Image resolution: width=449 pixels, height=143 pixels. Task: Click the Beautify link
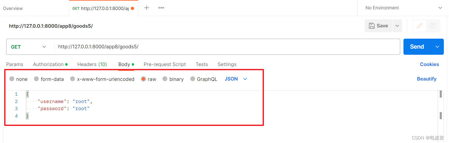[427, 79]
